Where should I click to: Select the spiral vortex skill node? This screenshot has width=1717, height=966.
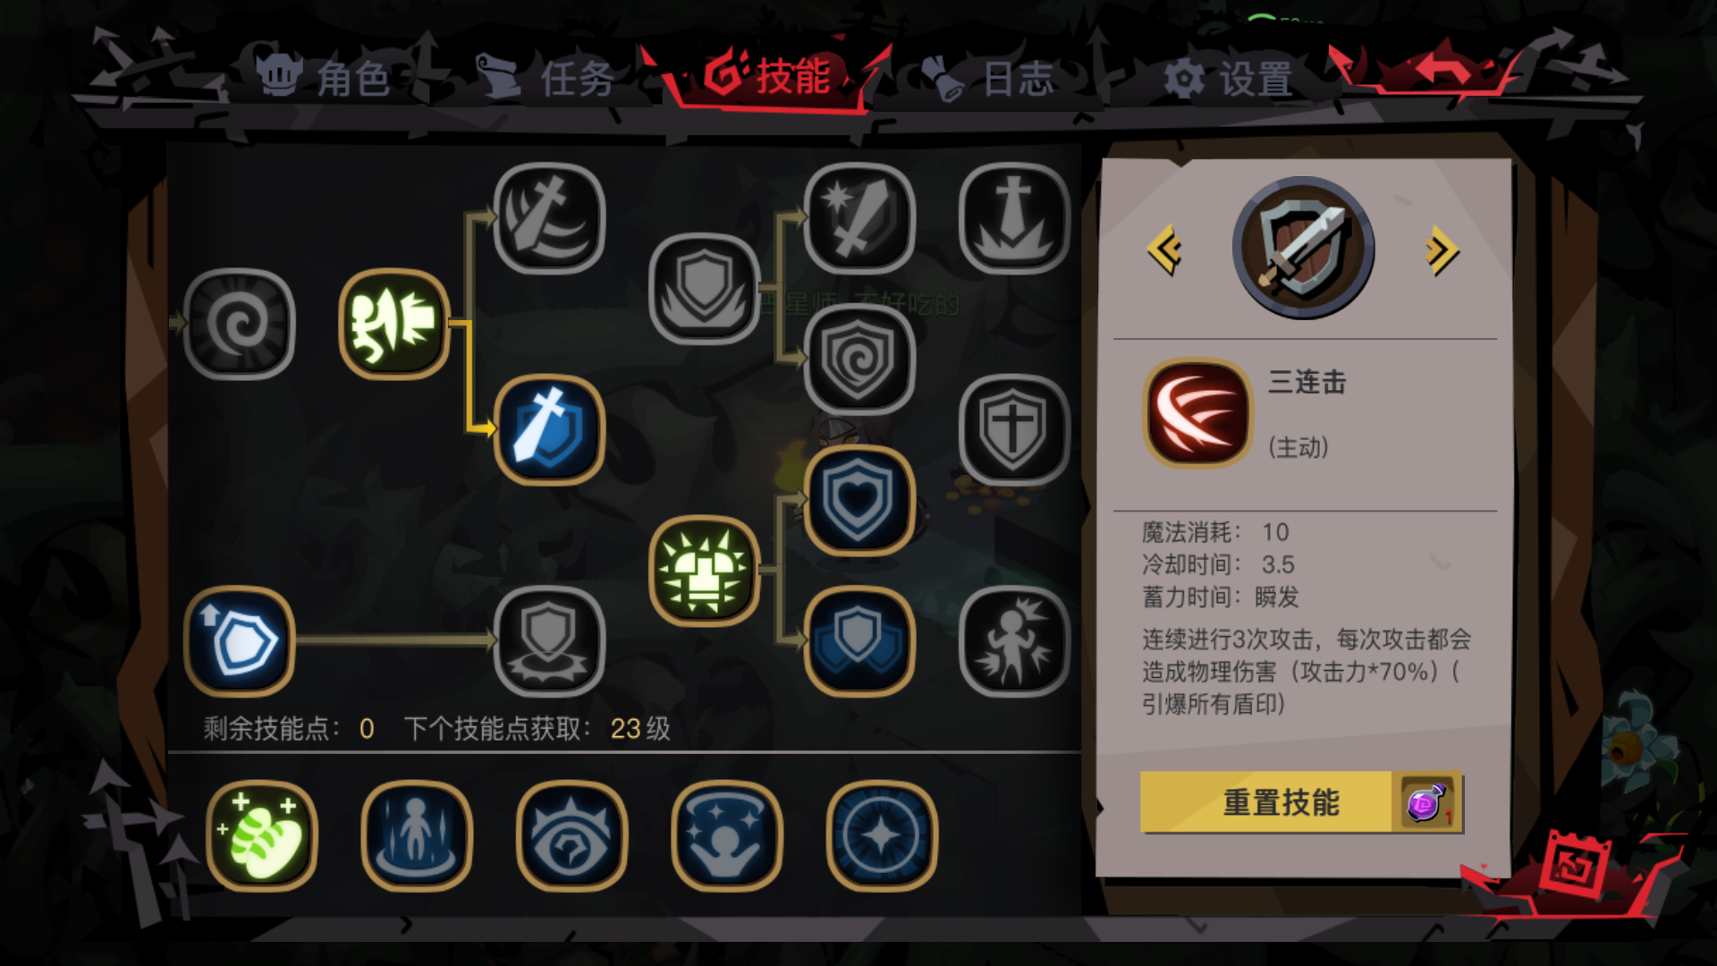[x=239, y=324]
